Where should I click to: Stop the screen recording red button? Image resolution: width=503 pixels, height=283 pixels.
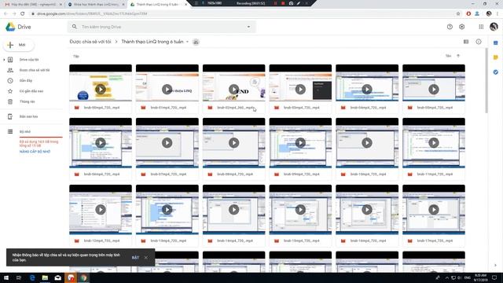(x=283, y=3)
